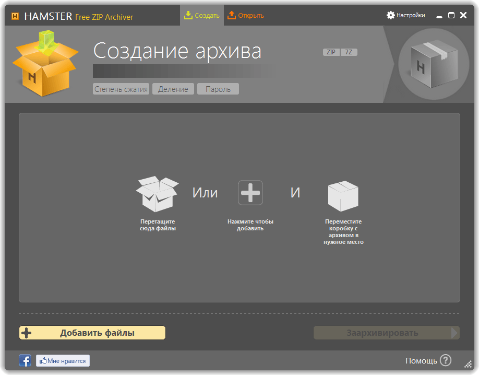Click the Hamster H logo icon
Viewport: 479px width, 375px height.
(x=15, y=16)
